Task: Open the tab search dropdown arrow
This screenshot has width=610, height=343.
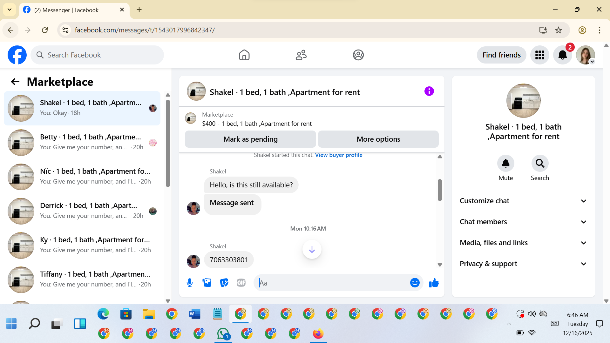Action: (10, 10)
